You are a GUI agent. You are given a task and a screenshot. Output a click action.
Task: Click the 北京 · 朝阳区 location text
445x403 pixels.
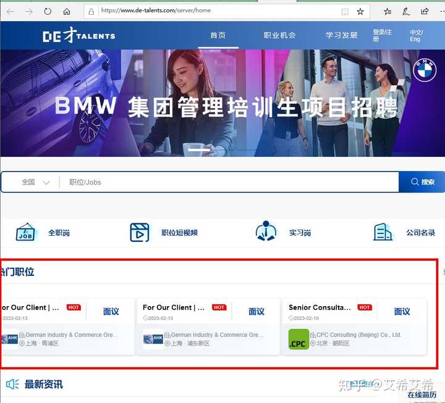[x=333, y=343]
